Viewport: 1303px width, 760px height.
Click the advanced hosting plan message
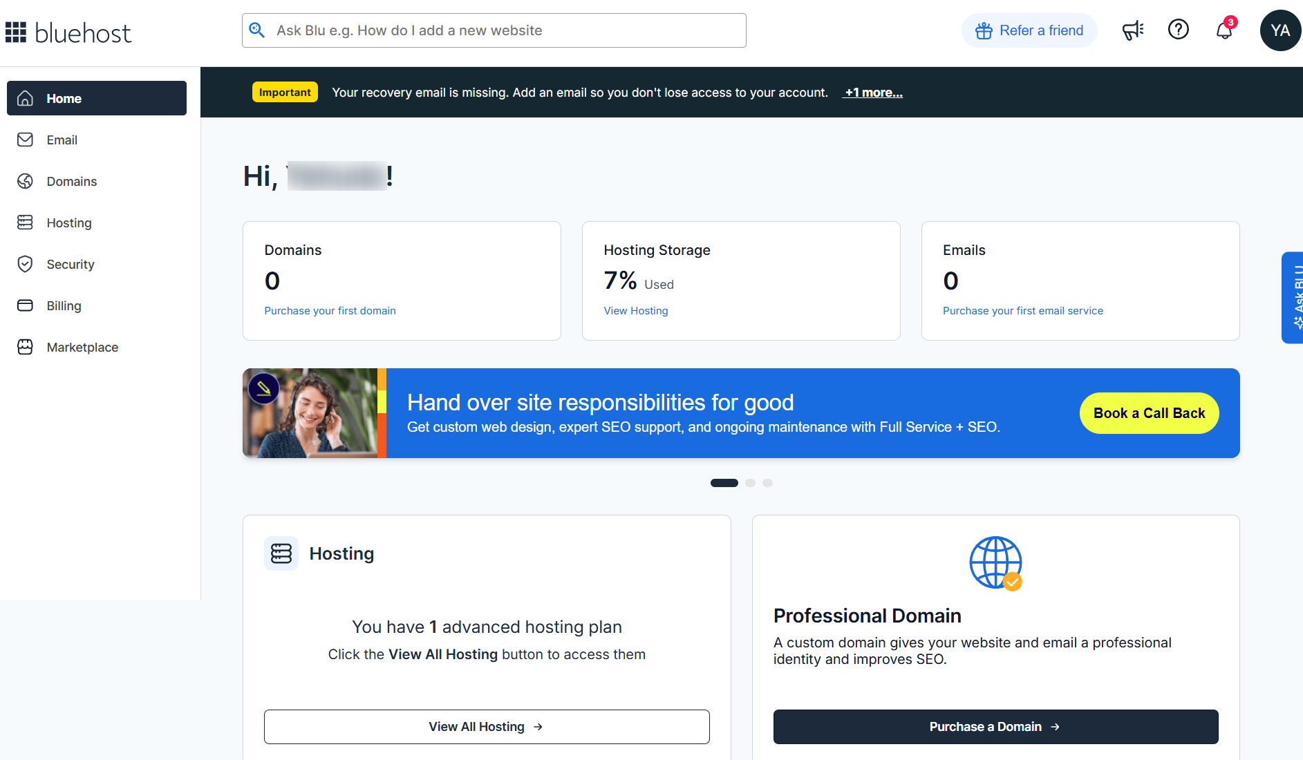487,627
